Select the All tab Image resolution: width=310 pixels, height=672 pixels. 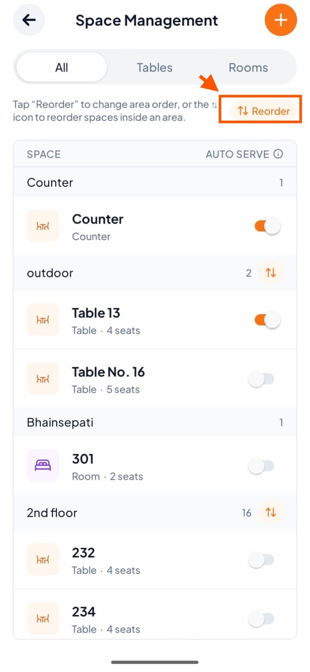(x=62, y=67)
